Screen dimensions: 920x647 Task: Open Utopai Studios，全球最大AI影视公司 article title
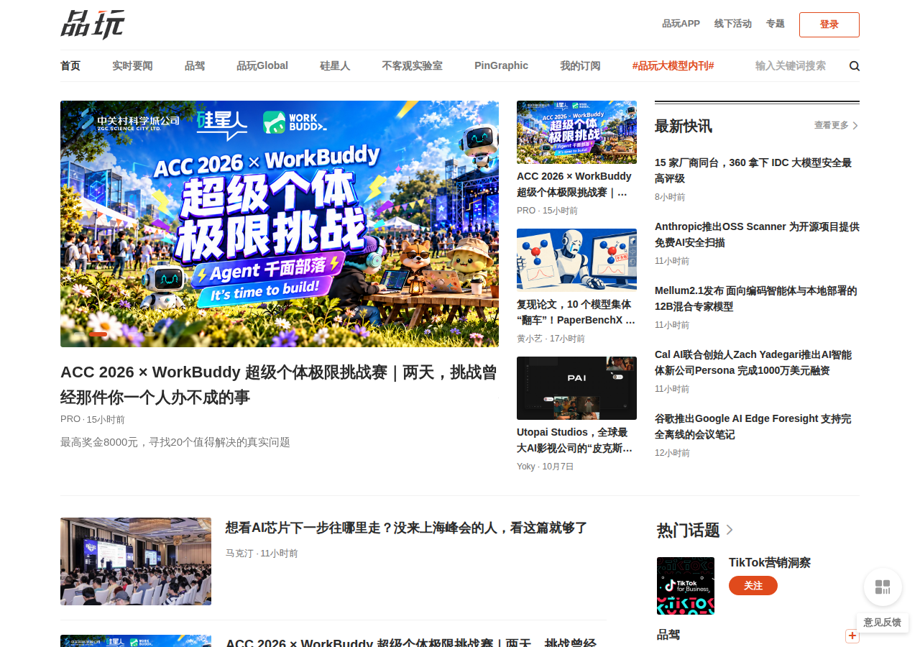point(576,440)
